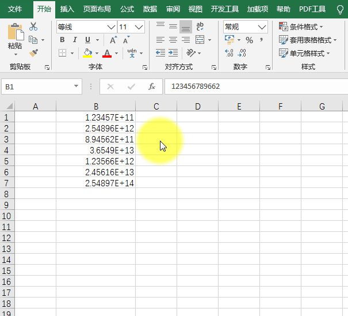
Task: Expand fill color dropdown arrow
Action: click(x=97, y=53)
